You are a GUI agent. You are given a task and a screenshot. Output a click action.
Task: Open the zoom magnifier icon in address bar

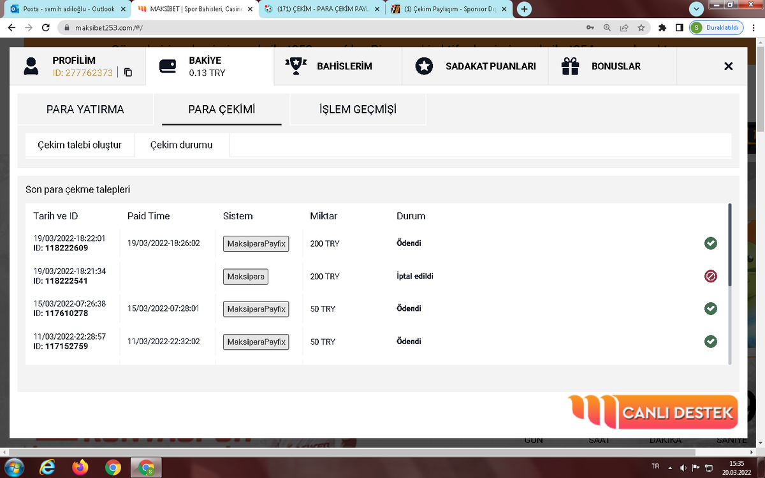[607, 28]
